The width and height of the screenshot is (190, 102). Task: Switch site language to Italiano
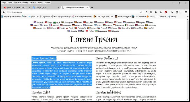(x=131, y=25)
